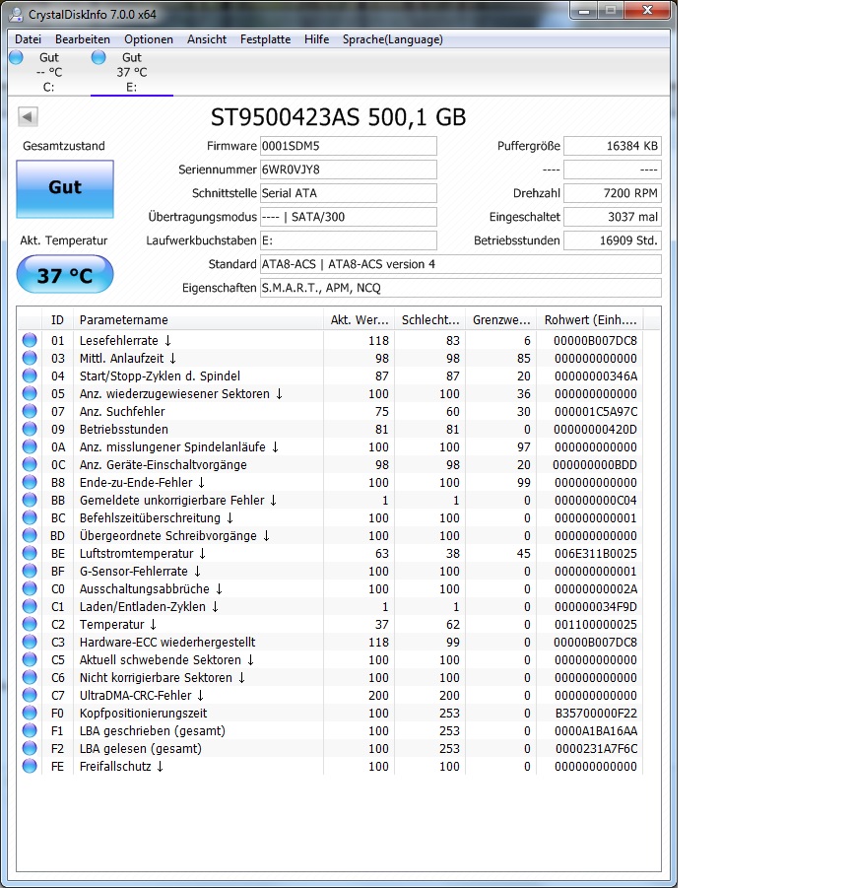The height and width of the screenshot is (888, 853).
Task: Click the Drehzahl value 7200 RPM
Action: click(613, 193)
